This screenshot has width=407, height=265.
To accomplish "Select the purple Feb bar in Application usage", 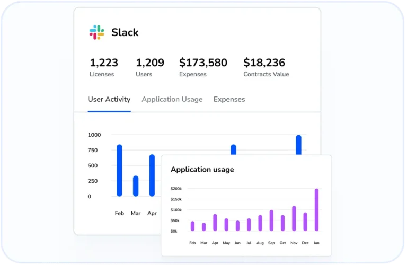I will pos(192,226).
